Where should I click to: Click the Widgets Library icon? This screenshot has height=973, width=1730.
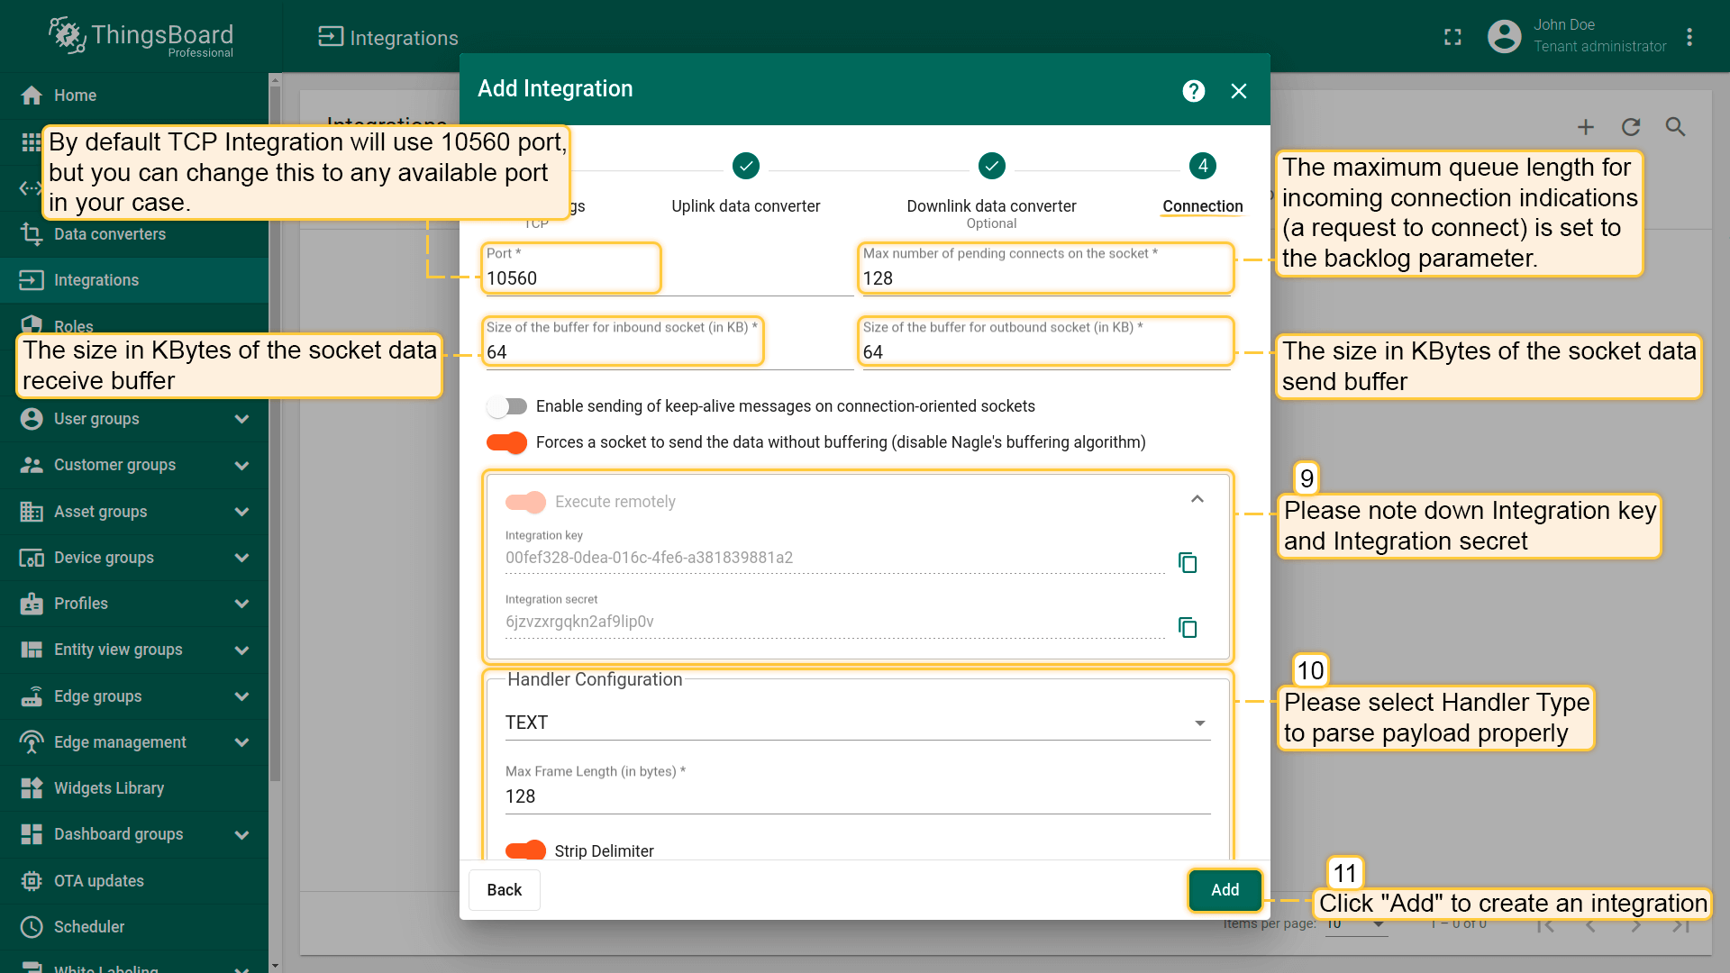click(32, 788)
